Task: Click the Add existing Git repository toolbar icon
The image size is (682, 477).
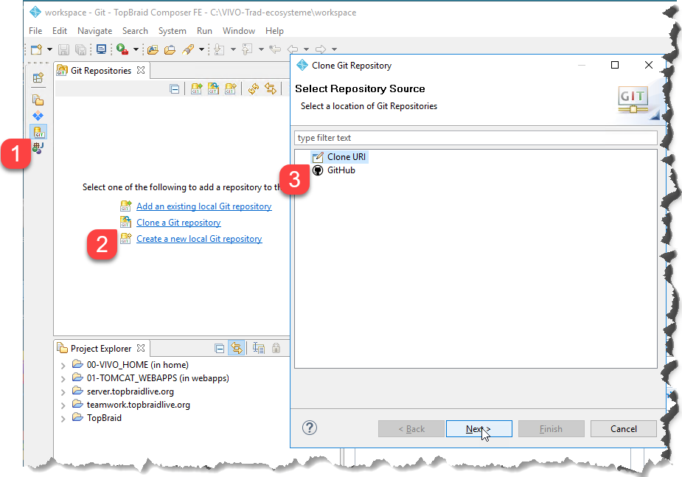Action: pyautogui.click(x=197, y=88)
